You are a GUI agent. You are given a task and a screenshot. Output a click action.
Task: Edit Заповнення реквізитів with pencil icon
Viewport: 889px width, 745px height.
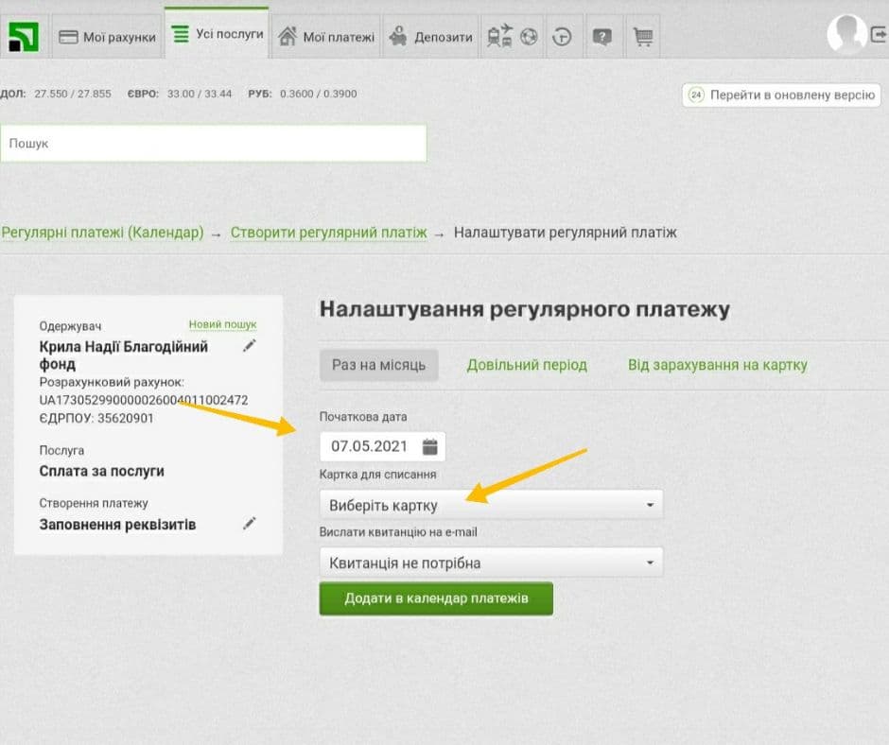250,523
